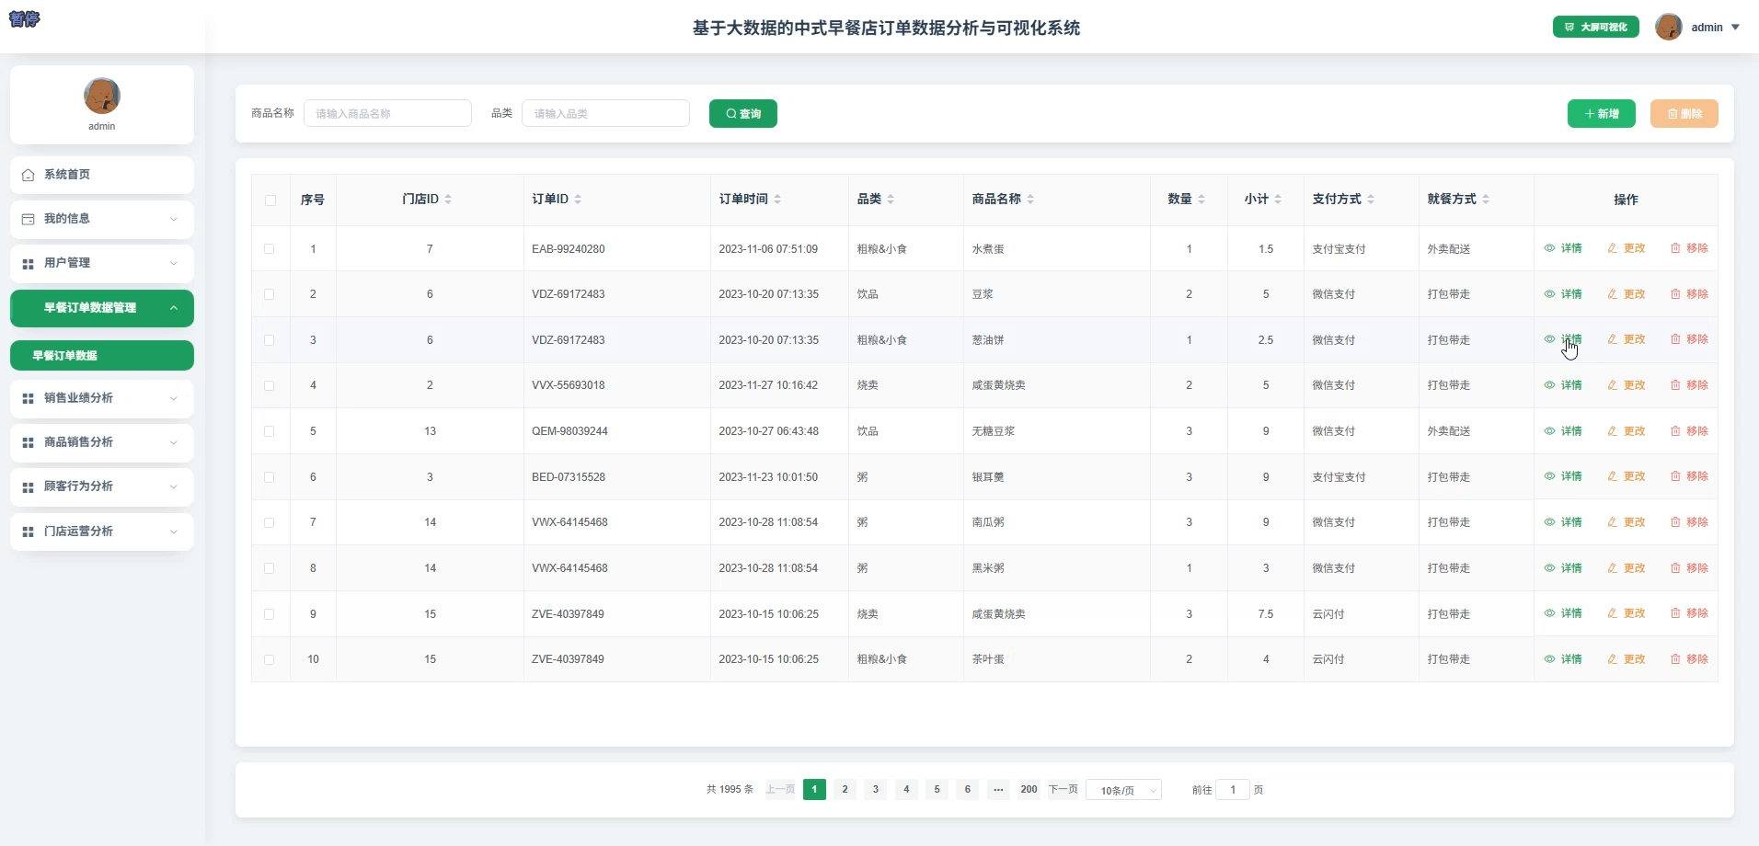The width and height of the screenshot is (1759, 846).
Task: Sort by 品类 column arrows
Action: [x=891, y=200]
